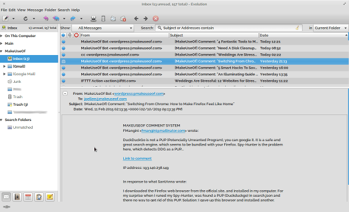This screenshot has width=349, height=212.
Task: Open the Message menu
Action: (x=35, y=10)
